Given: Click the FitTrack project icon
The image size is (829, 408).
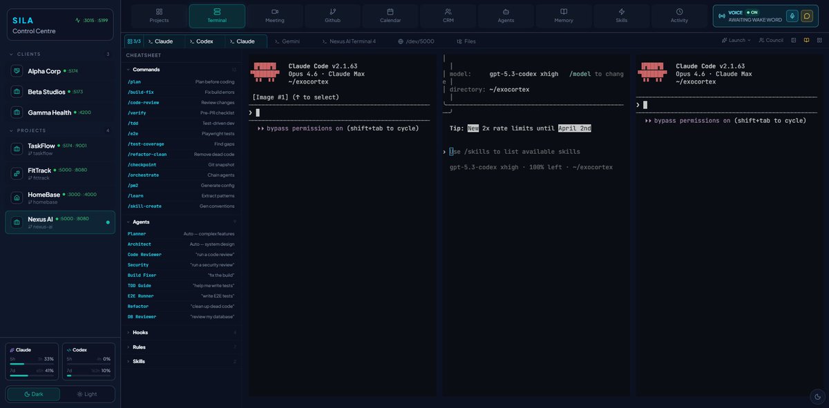Looking at the screenshot, I should click(x=17, y=173).
